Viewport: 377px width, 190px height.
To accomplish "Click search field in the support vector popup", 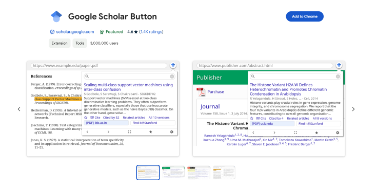I will point(129,77).
